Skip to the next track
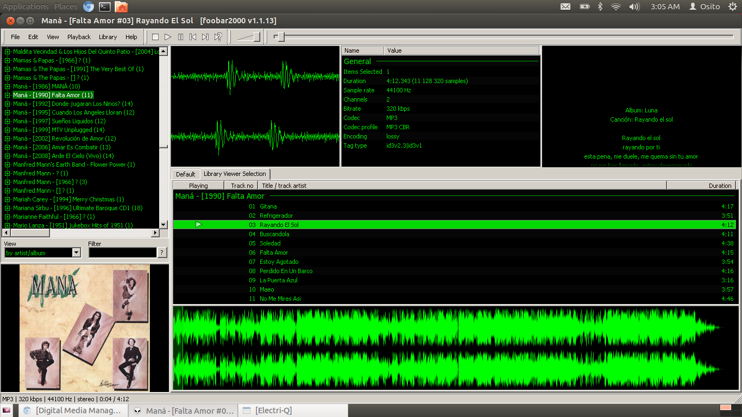 (x=205, y=37)
